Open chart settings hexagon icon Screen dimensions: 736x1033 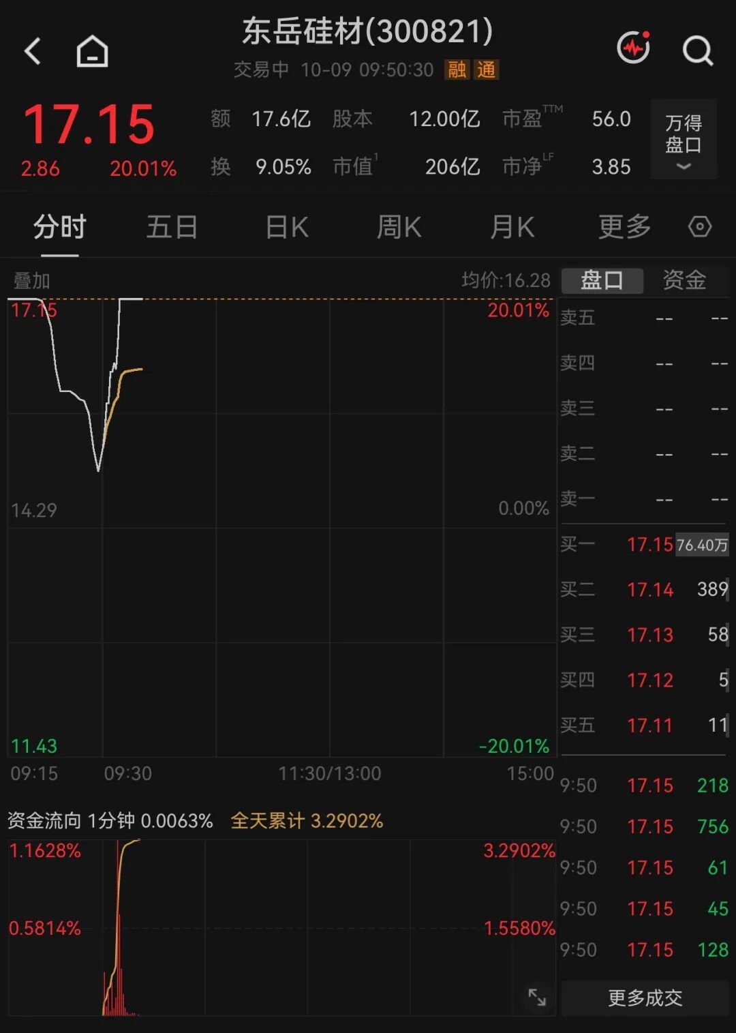tap(700, 226)
